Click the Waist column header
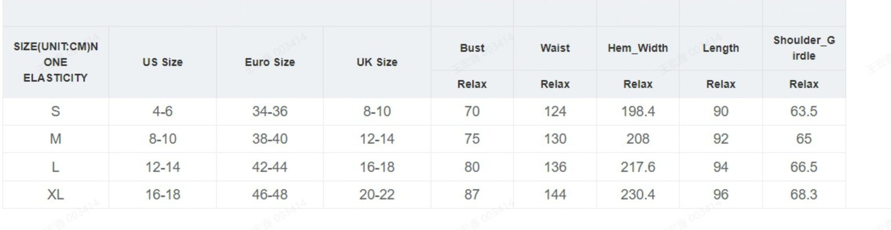Screen dimensions: 891x230 [x=555, y=48]
